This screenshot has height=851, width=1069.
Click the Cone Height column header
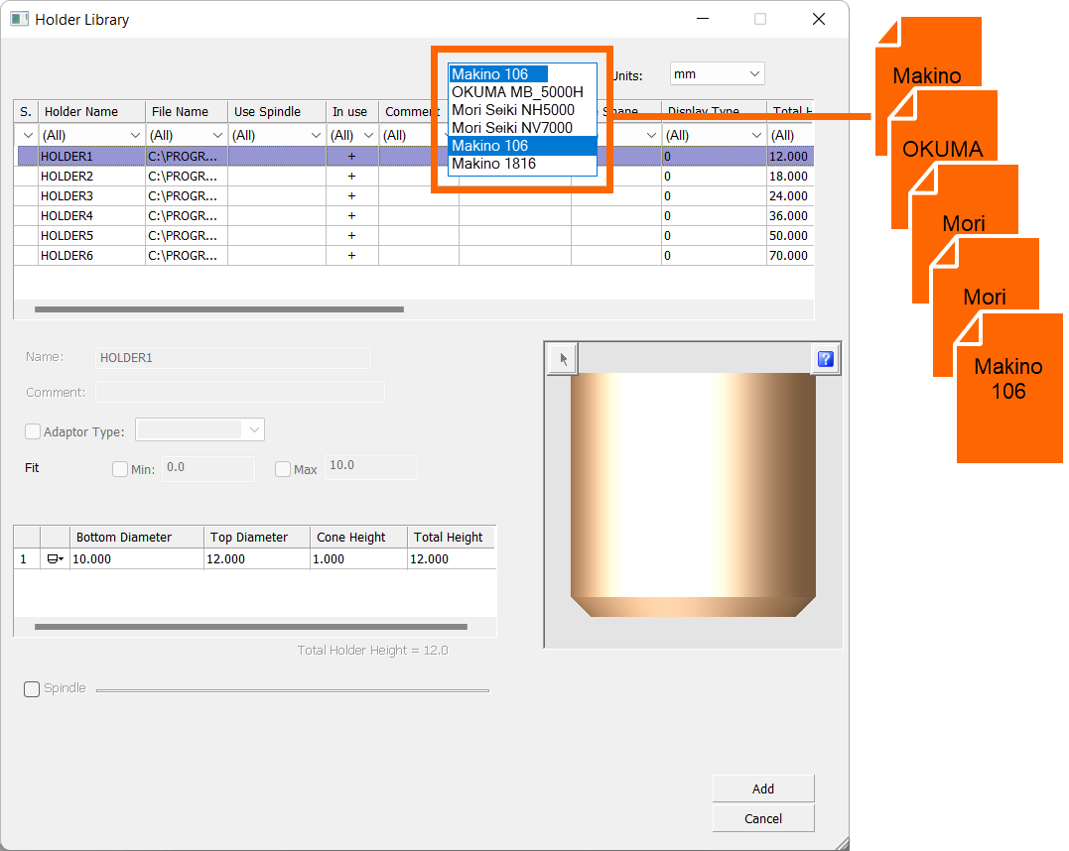coord(358,537)
